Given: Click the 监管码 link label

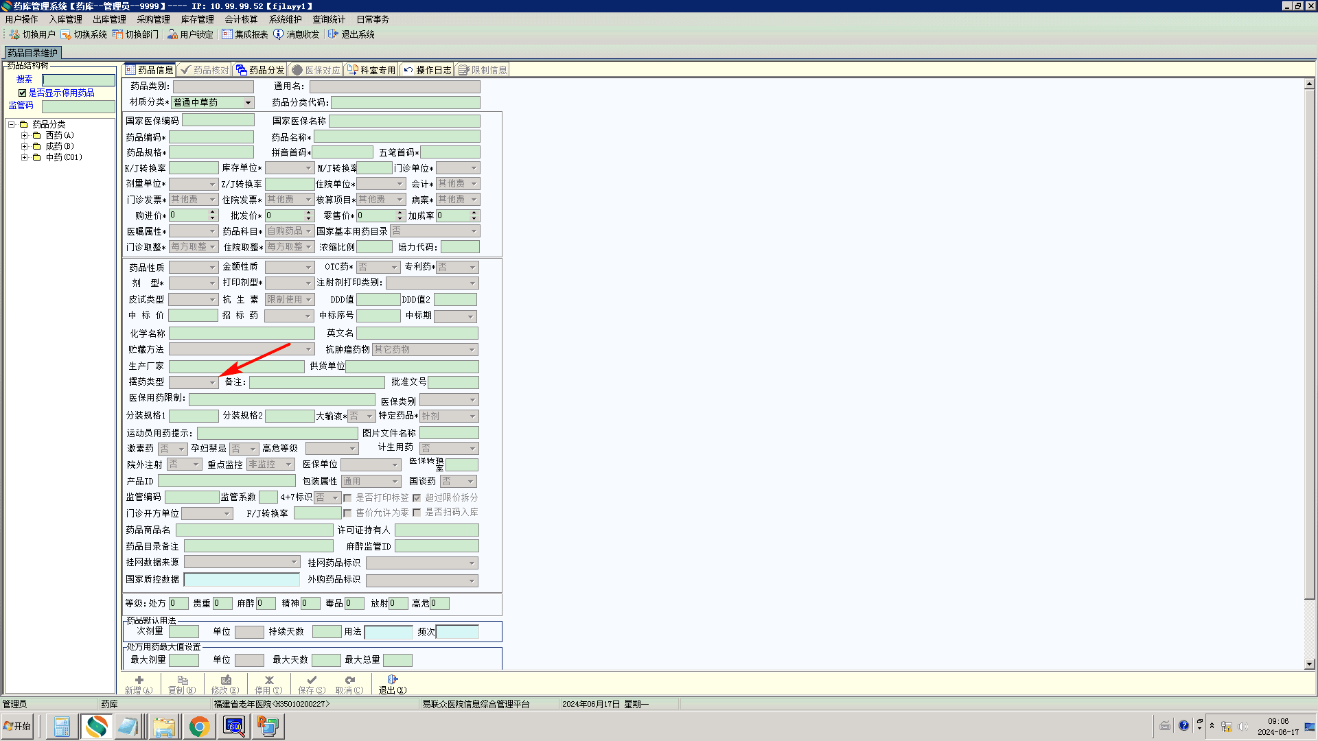Looking at the screenshot, I should [x=21, y=106].
